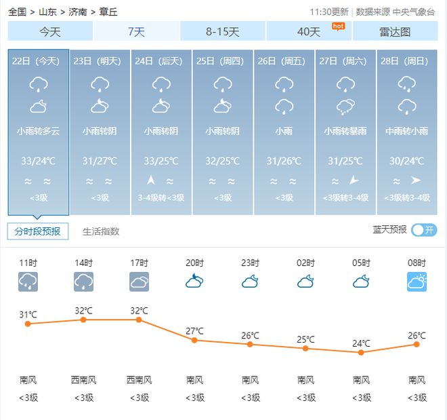
Task: Click the 23日 night overcast icon
Action: coord(100,106)
